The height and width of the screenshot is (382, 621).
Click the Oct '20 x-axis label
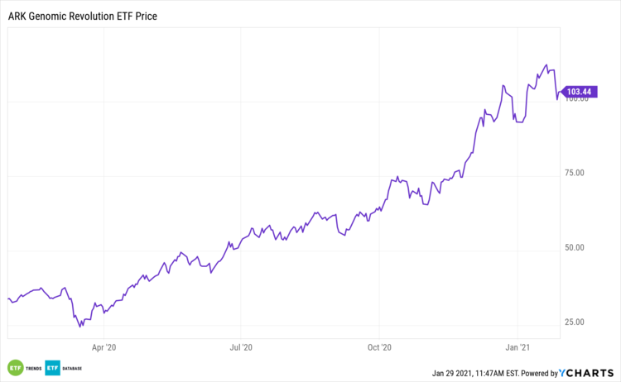pyautogui.click(x=379, y=348)
